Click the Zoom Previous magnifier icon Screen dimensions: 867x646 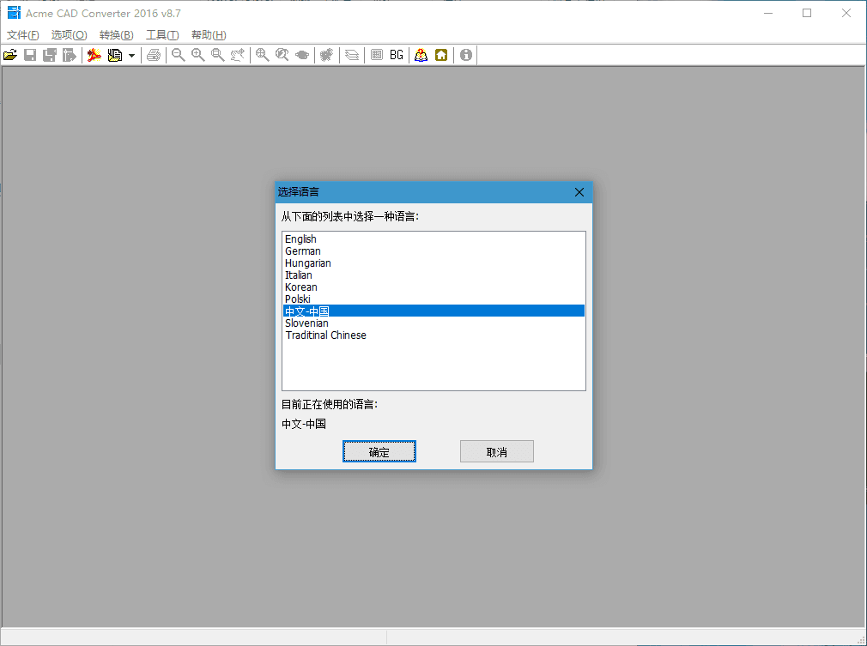(282, 55)
